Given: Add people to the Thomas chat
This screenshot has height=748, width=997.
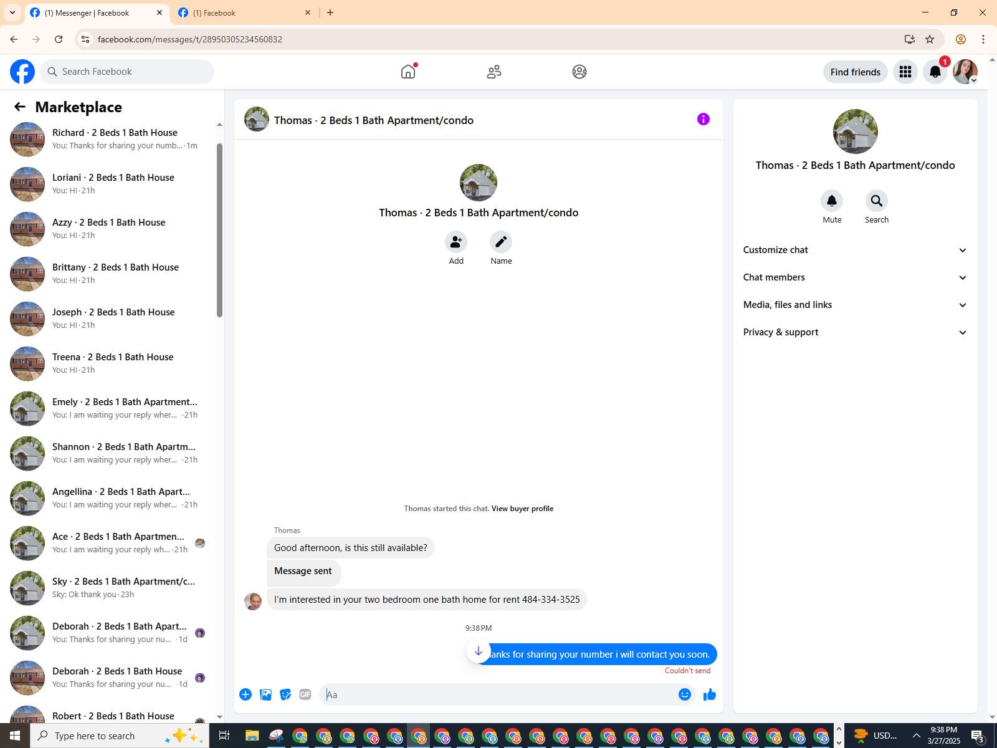Looking at the screenshot, I should tap(456, 242).
